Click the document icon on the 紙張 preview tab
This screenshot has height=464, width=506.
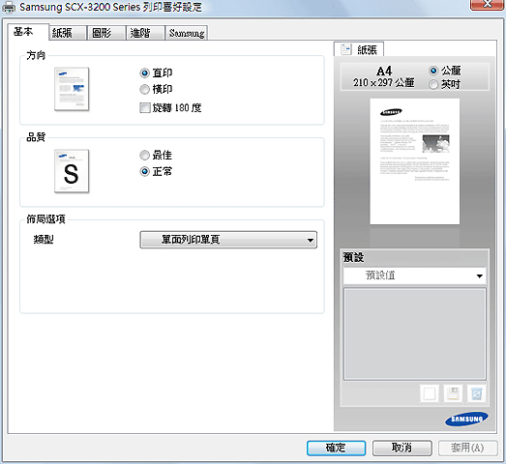[x=346, y=49]
